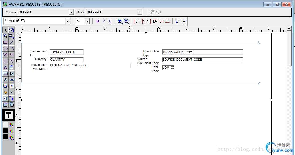Click the Bring to Front icon
Screen dimensions: 295x155
[178, 21]
